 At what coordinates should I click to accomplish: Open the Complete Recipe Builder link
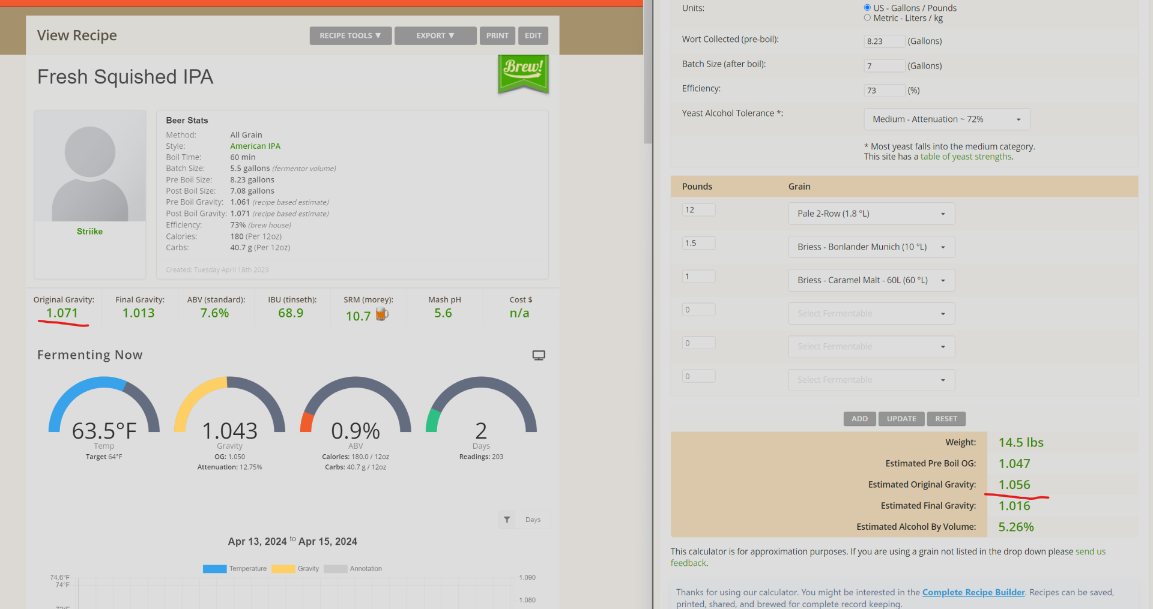(x=973, y=592)
